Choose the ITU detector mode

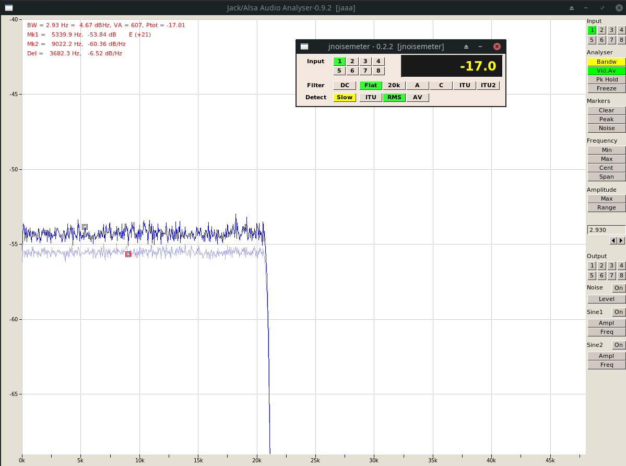point(371,98)
